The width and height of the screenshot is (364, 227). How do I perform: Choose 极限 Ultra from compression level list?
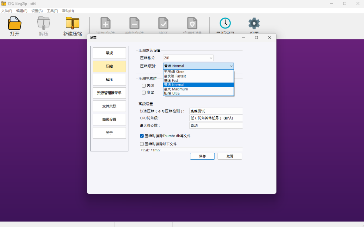198,93
